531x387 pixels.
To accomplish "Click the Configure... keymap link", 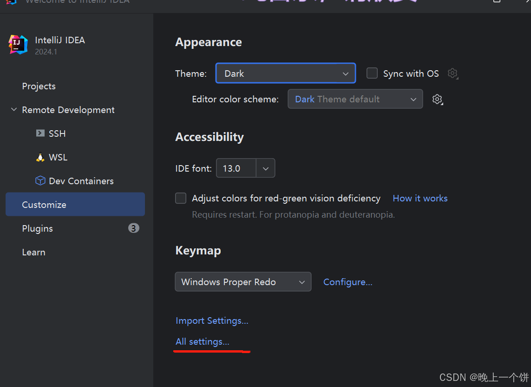I will 348,282.
